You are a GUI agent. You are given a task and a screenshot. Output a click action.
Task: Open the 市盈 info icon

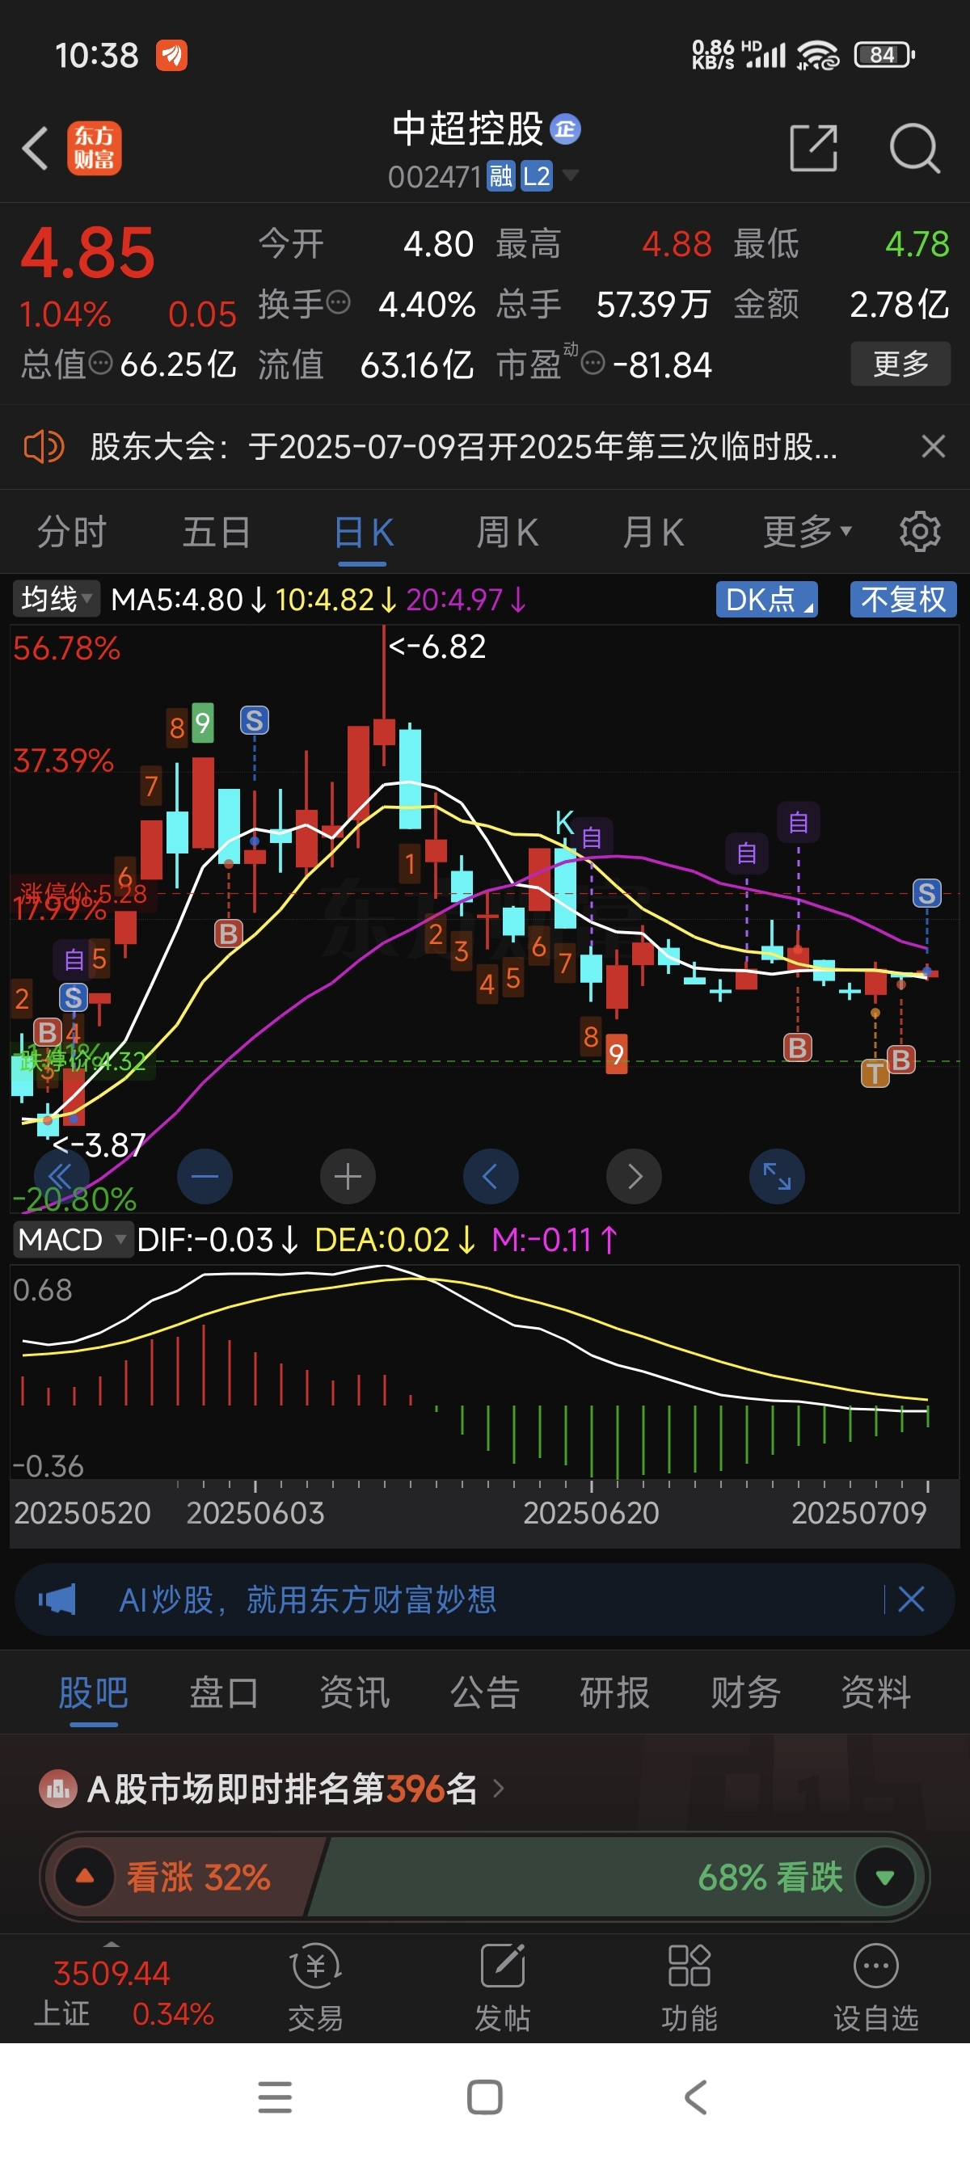coord(593,363)
